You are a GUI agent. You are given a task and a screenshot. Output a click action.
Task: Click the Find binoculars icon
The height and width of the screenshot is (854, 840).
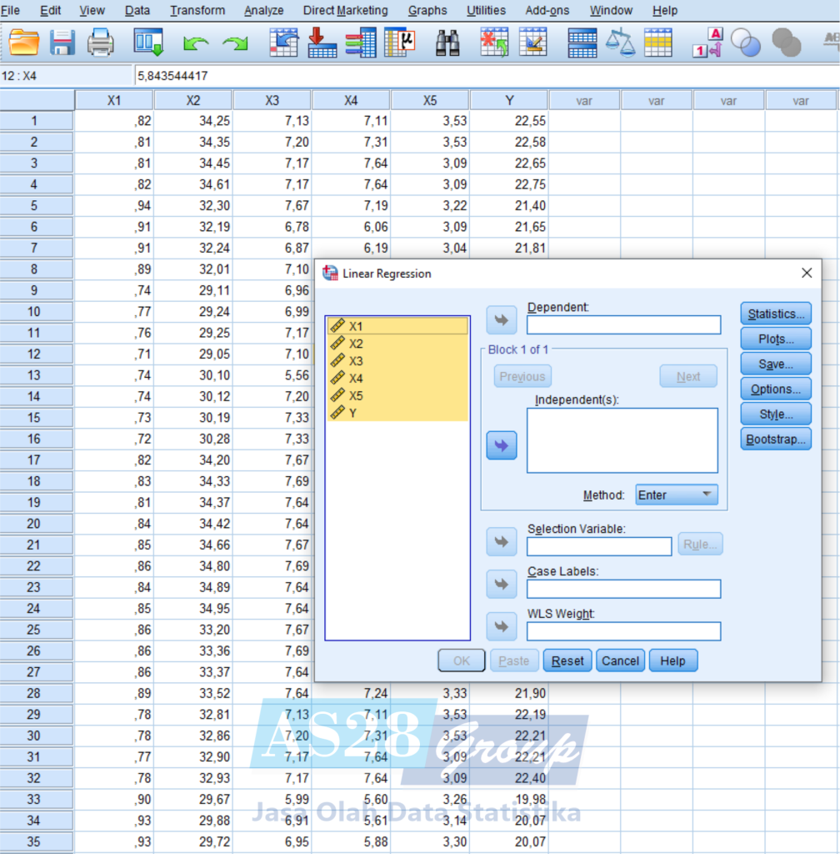tap(447, 42)
